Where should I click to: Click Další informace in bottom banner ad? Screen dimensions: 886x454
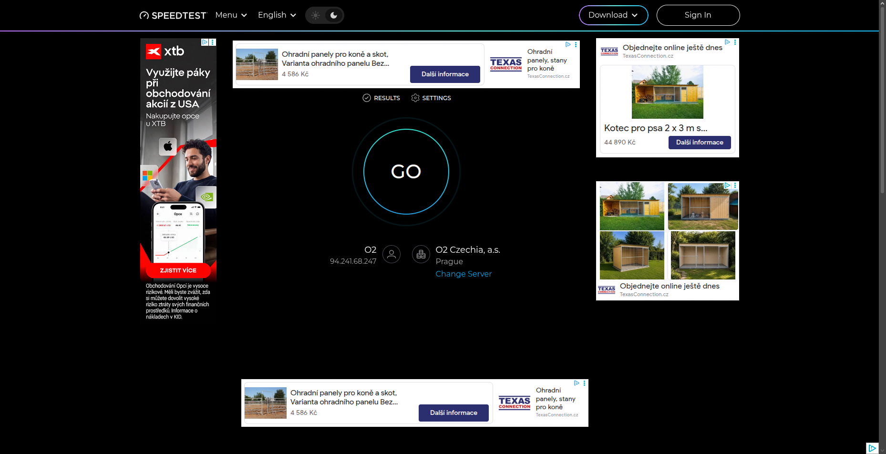coord(453,413)
